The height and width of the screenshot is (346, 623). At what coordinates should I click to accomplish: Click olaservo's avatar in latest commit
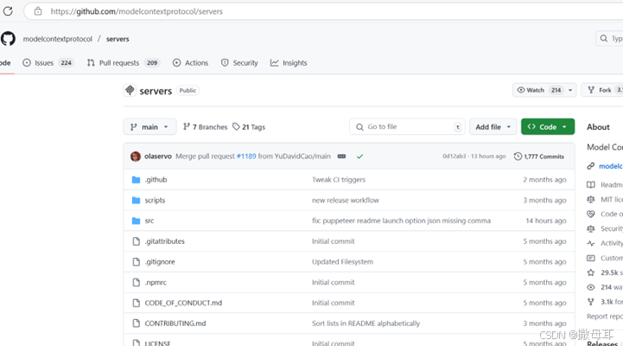pos(136,157)
